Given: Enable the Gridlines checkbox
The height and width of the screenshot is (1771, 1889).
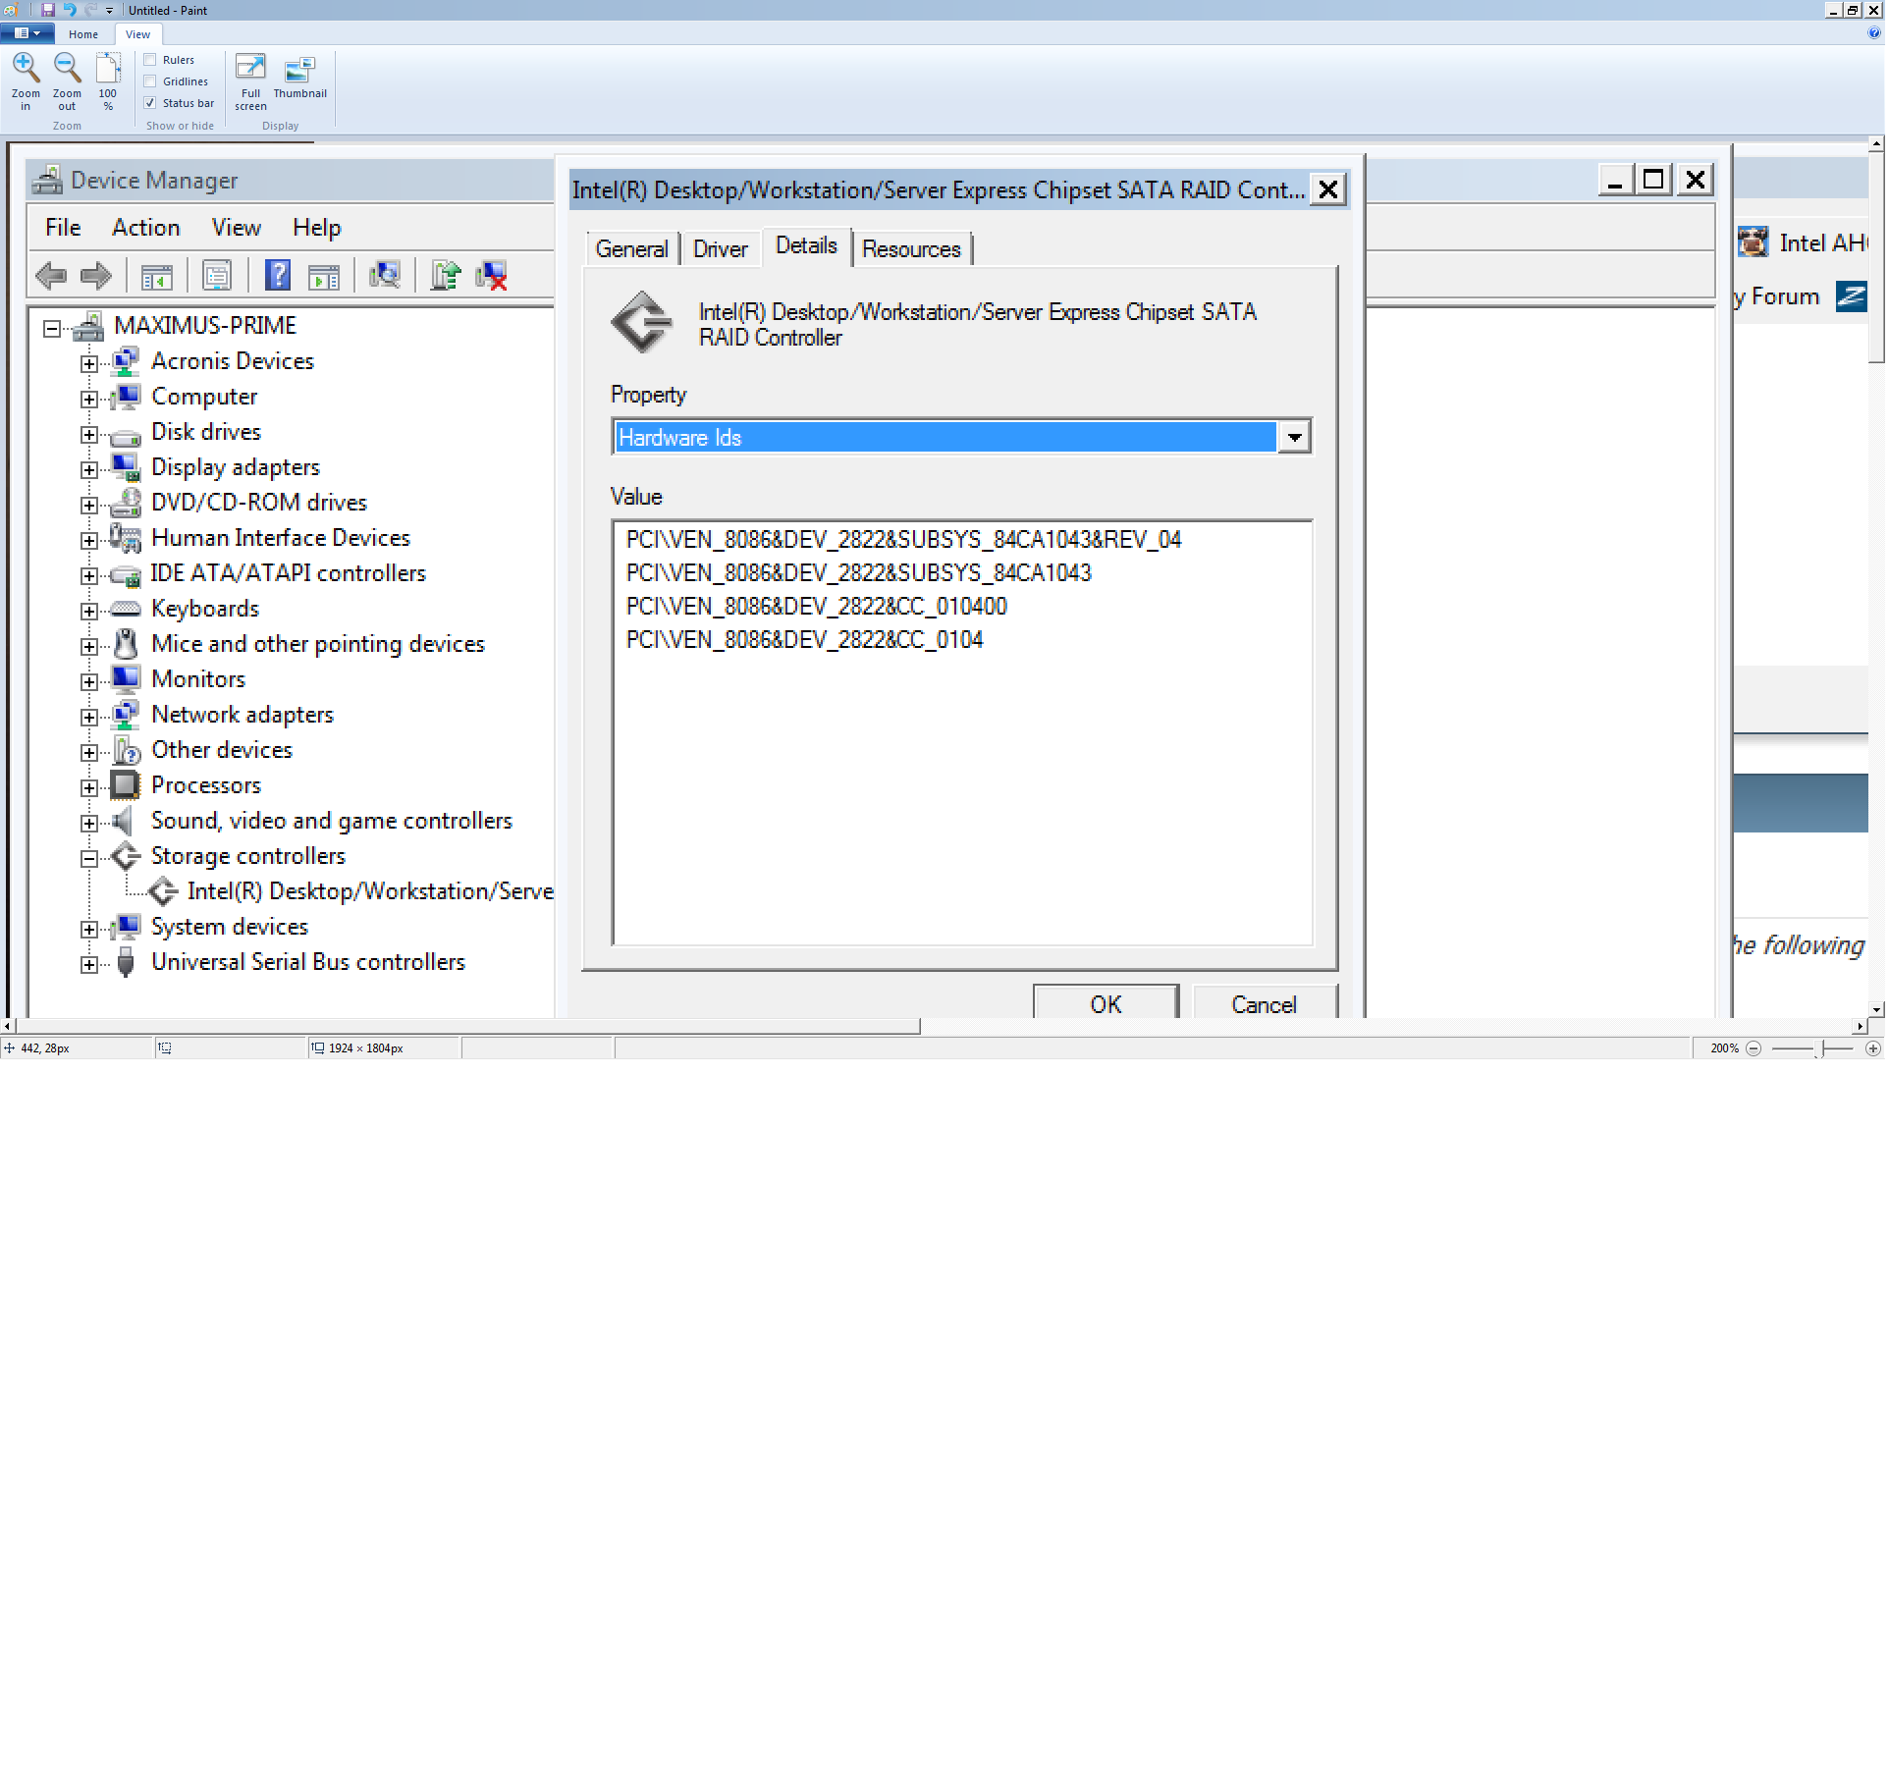Looking at the screenshot, I should pos(150,81).
